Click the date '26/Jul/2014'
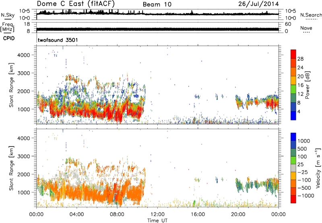322x223 pixels. click(258, 4)
